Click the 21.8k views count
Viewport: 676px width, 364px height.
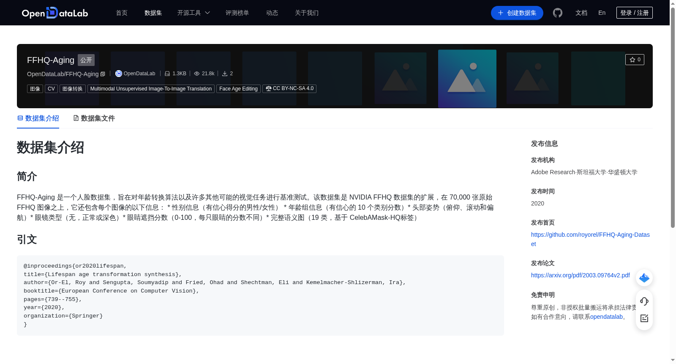208,74
